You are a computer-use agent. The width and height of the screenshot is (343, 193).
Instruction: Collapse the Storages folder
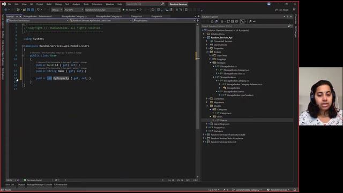pyautogui.click(x=210, y=63)
